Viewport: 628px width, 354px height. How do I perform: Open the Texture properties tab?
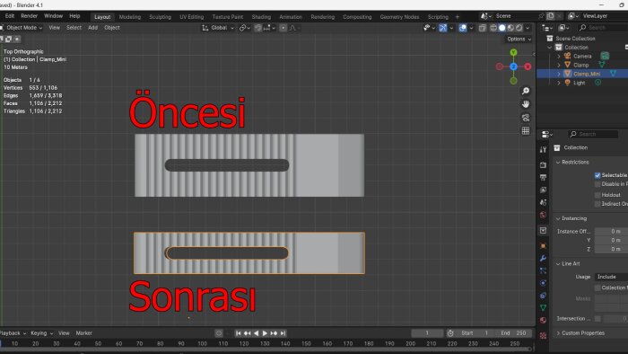pyautogui.click(x=543, y=335)
